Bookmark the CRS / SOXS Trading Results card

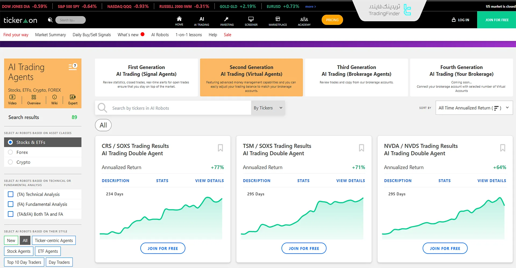coord(220,148)
